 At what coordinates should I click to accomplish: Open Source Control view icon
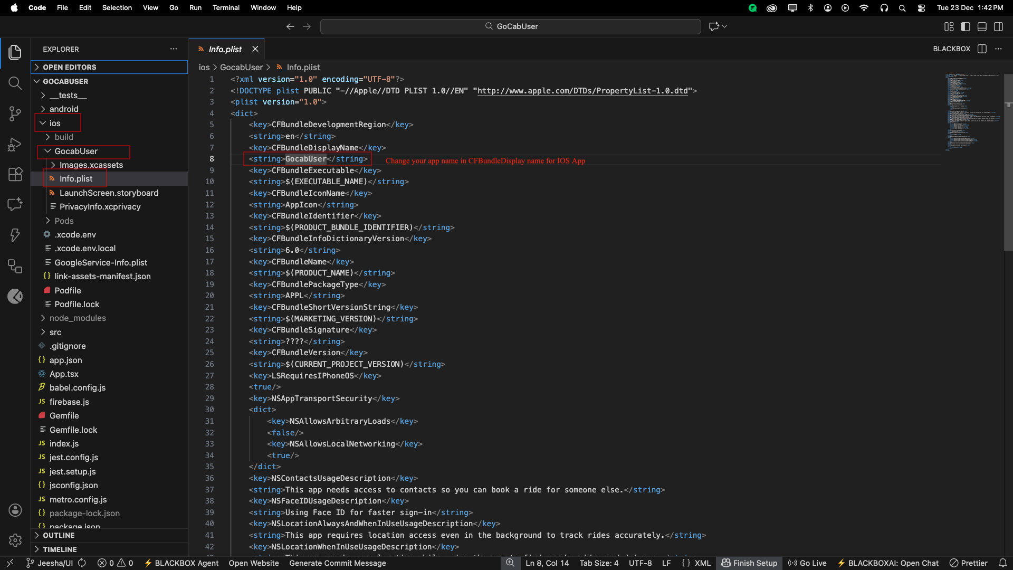click(15, 113)
